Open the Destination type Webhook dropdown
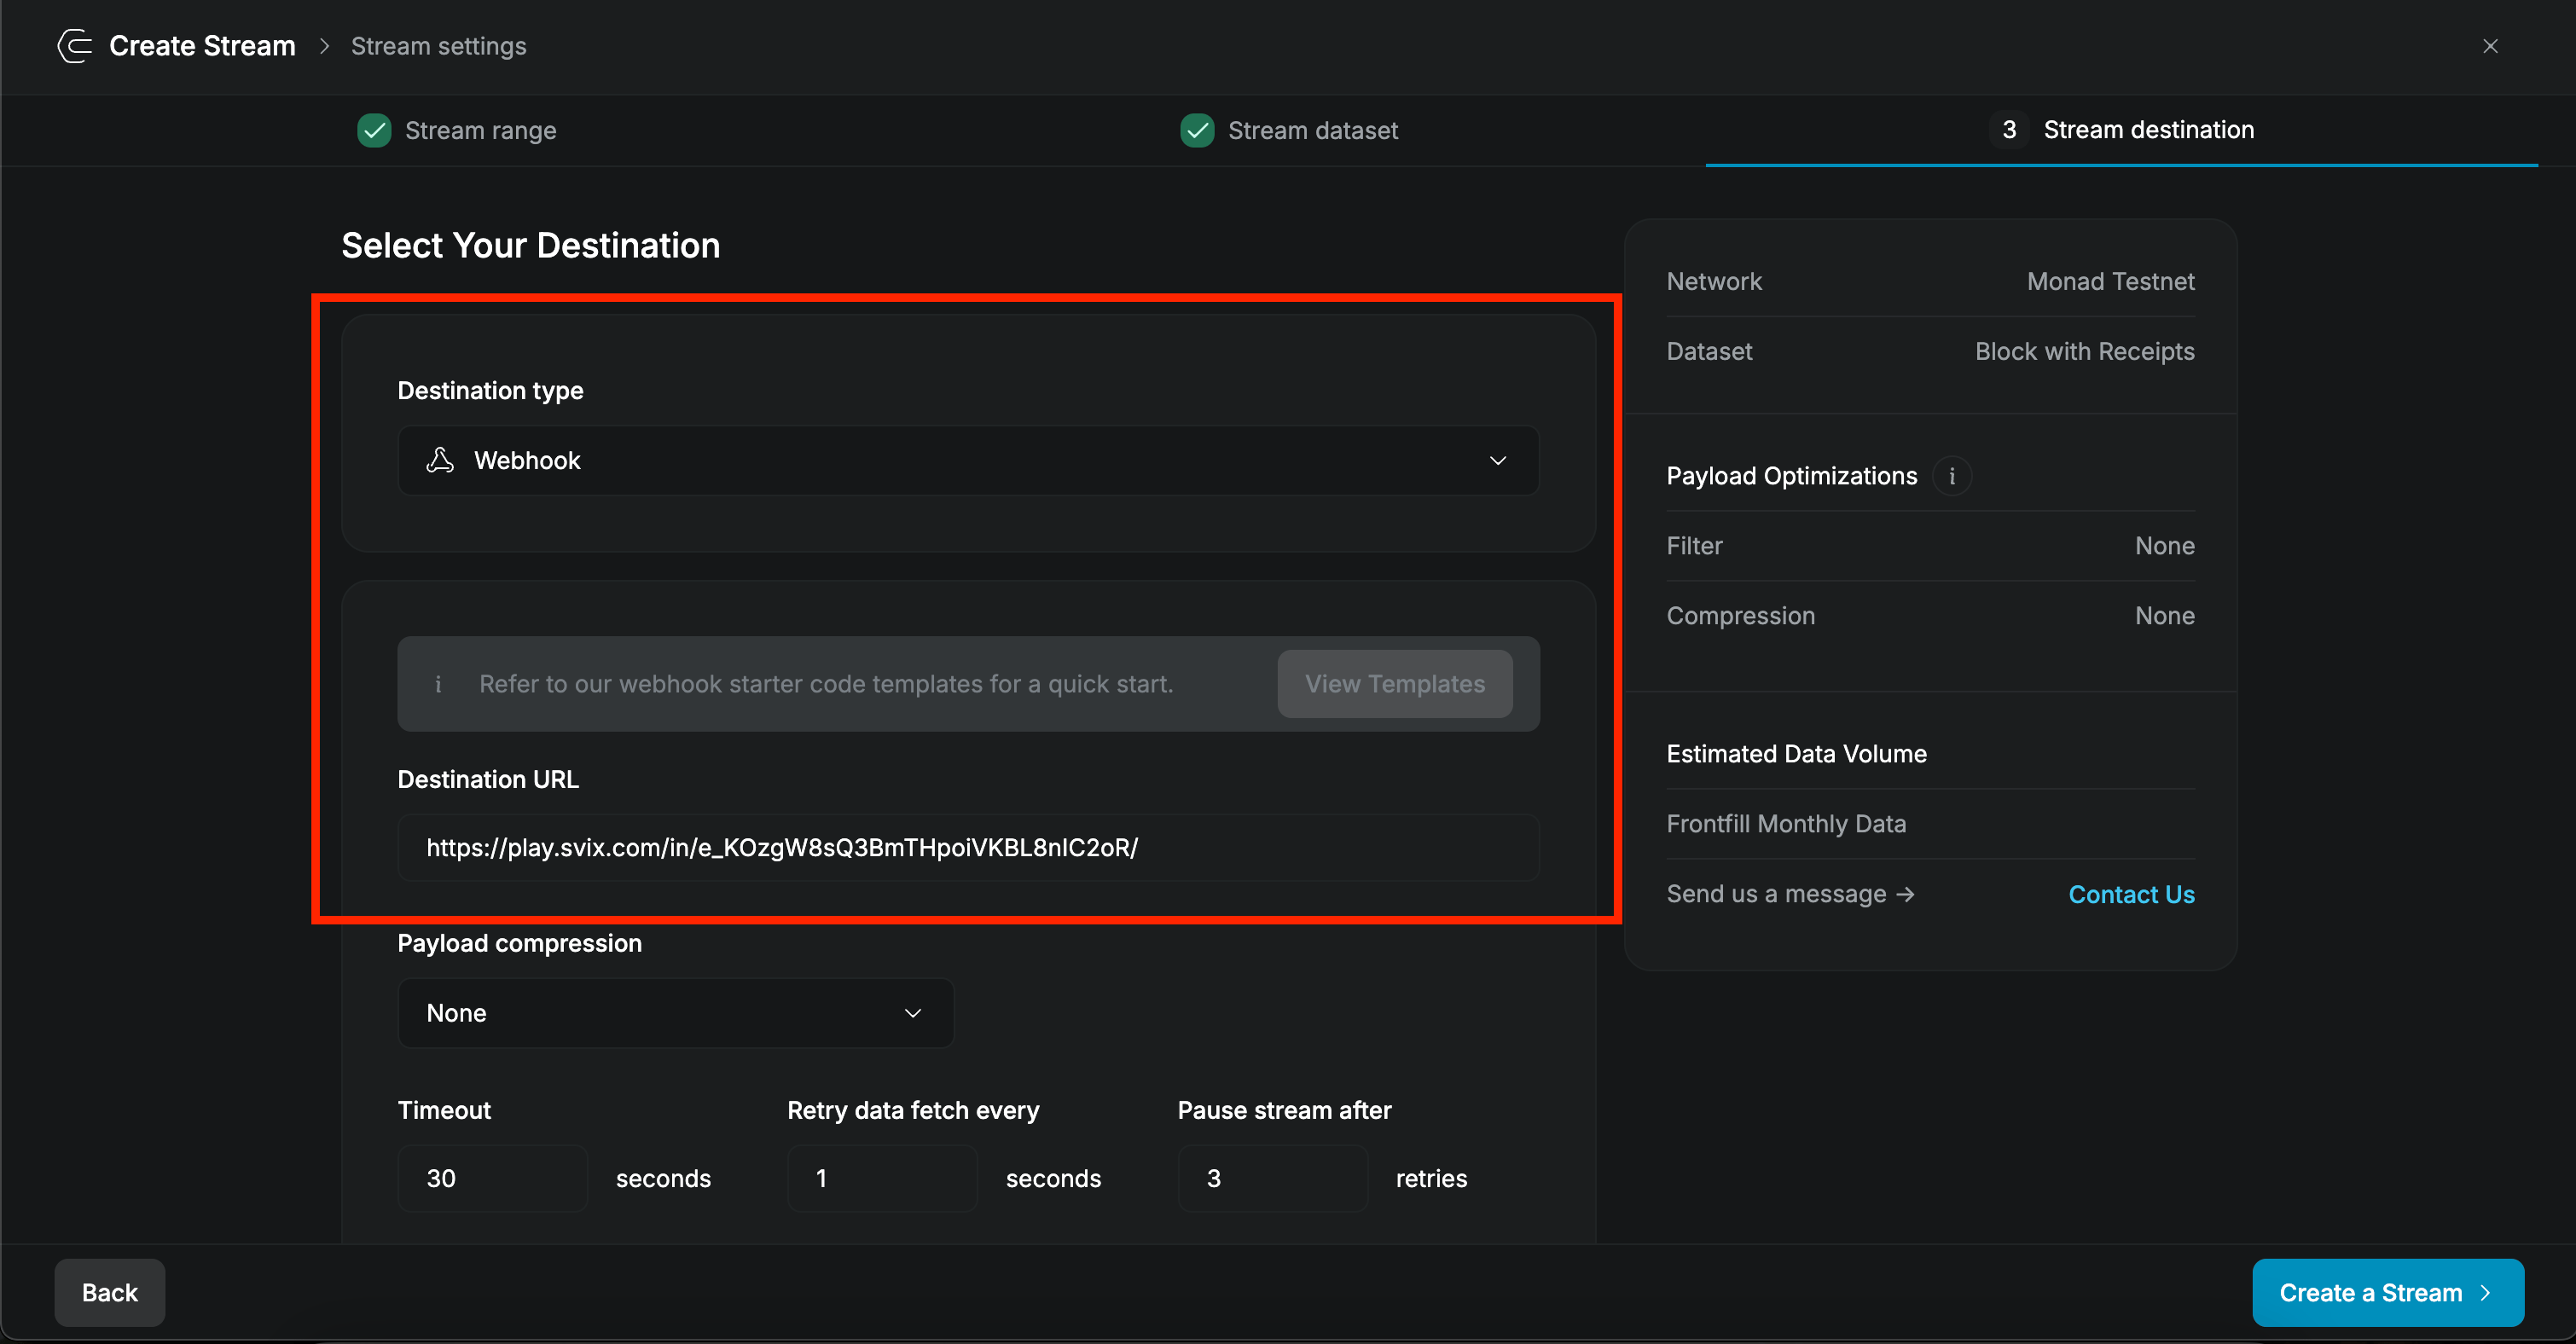Screen dimensions: 2576x1344 pos(968,460)
